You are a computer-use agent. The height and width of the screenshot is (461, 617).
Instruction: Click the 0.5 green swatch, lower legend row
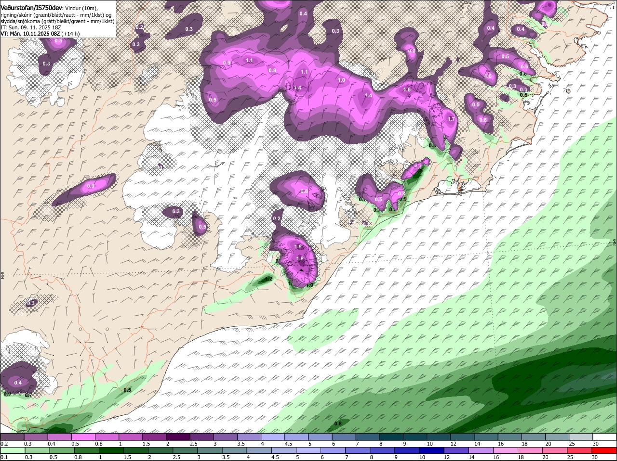62,450
